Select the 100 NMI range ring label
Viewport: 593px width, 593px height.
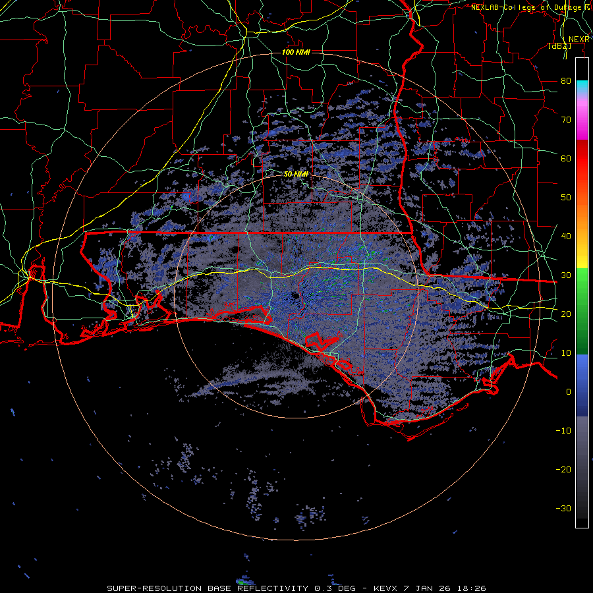point(296,52)
